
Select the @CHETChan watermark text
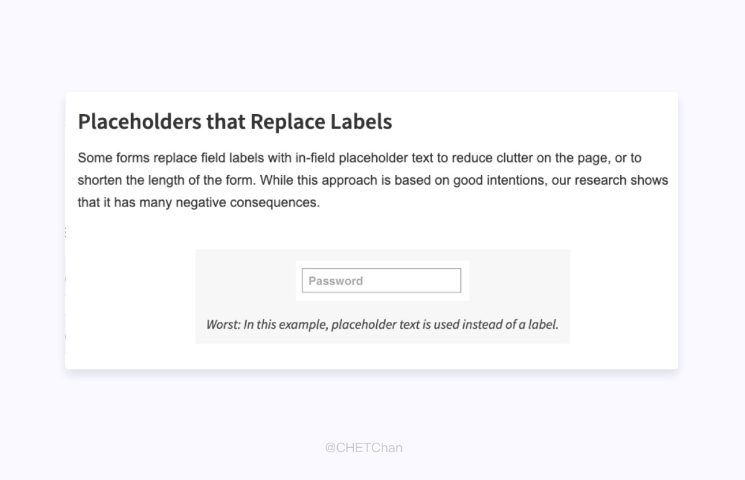coord(364,447)
